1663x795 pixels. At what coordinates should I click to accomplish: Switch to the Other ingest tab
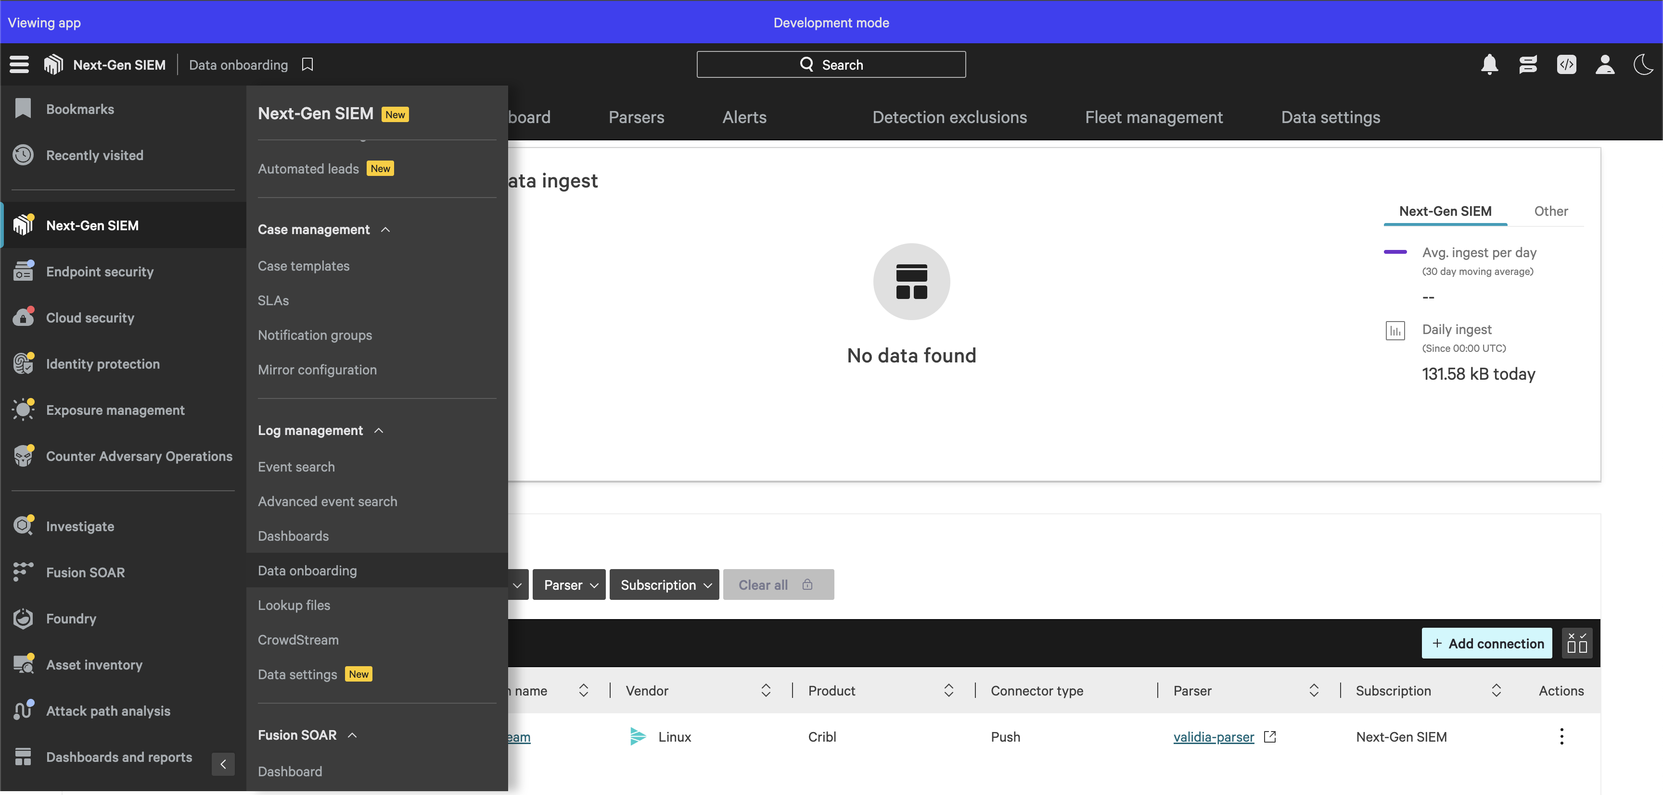[x=1551, y=211]
